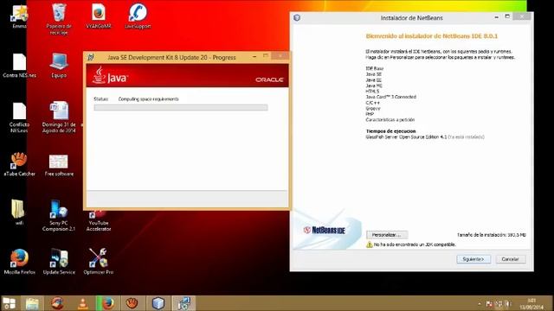The width and height of the screenshot is (554, 311).
Task: Click 'No ha sido encontrado un JDK compatible' message
Action: tap(415, 244)
